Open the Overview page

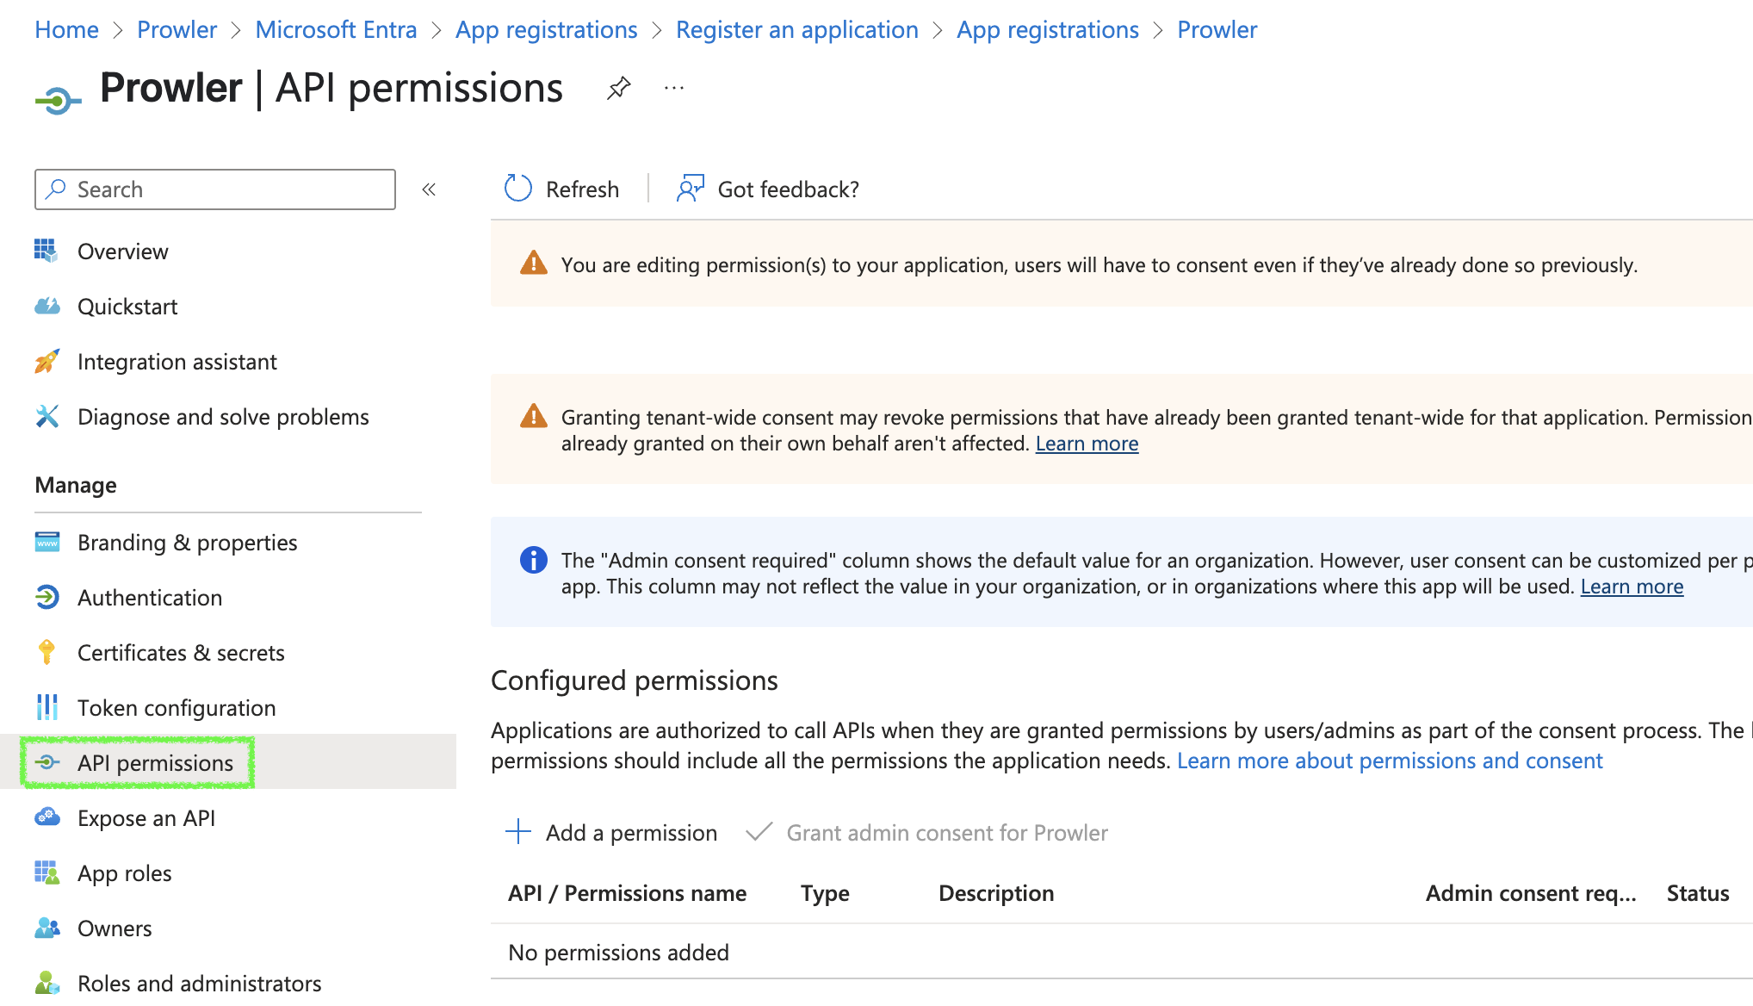tap(122, 251)
